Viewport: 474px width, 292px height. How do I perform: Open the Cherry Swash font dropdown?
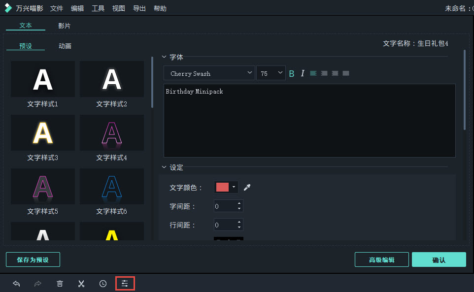pyautogui.click(x=209, y=73)
